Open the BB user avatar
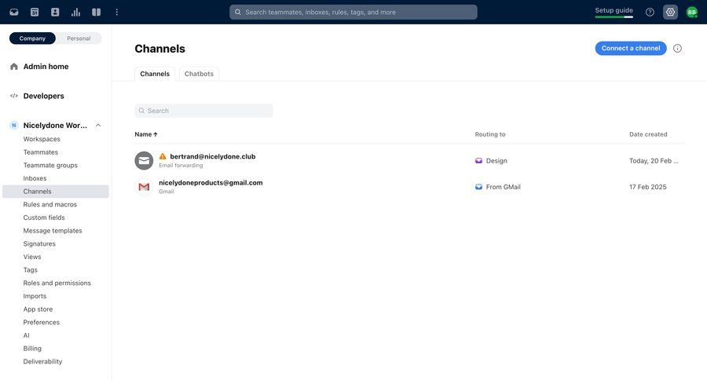This screenshot has height=380, width=707. pyautogui.click(x=691, y=13)
